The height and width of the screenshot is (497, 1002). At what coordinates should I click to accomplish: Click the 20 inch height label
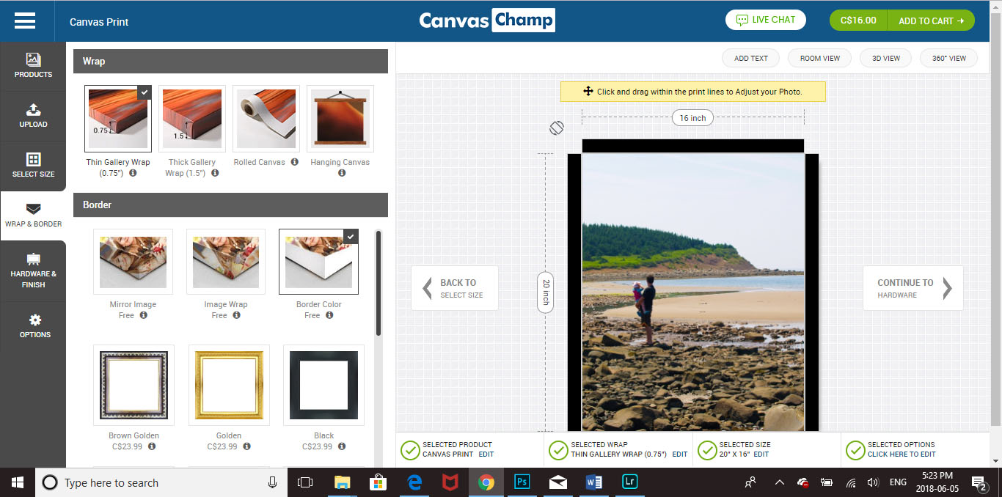tap(546, 292)
